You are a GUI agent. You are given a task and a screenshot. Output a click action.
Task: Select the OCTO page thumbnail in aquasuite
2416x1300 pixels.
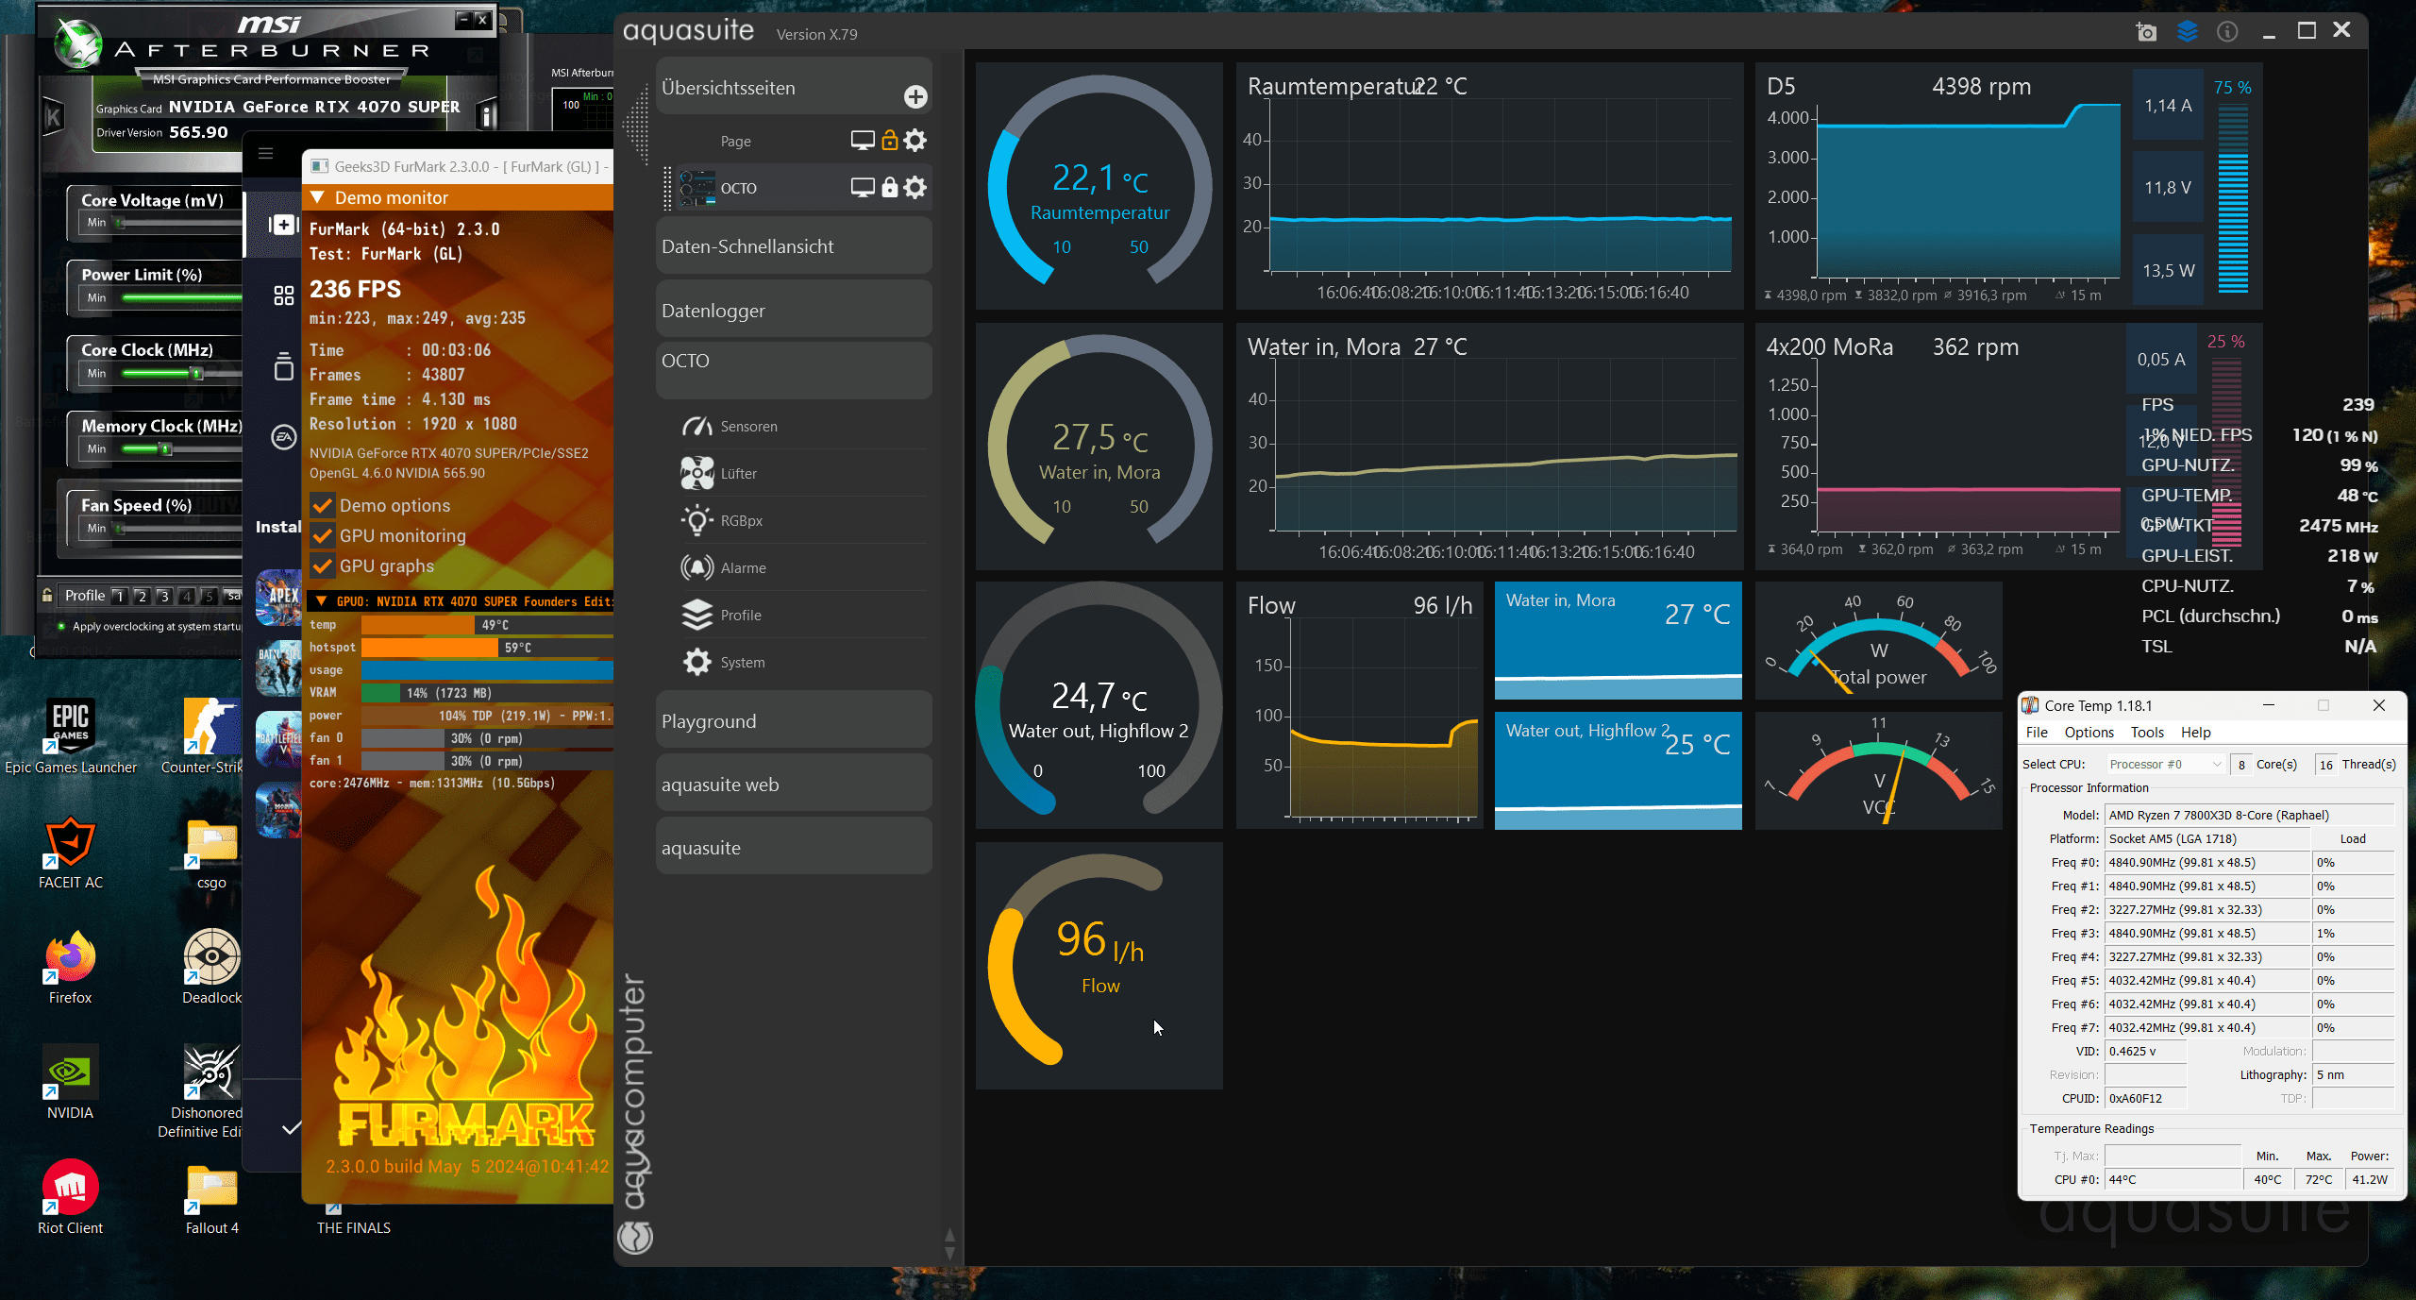click(696, 188)
